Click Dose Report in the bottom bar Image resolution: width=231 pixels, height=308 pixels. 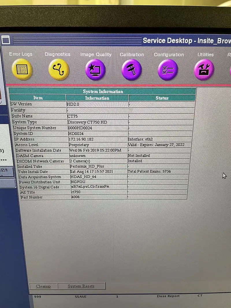coord(168,296)
